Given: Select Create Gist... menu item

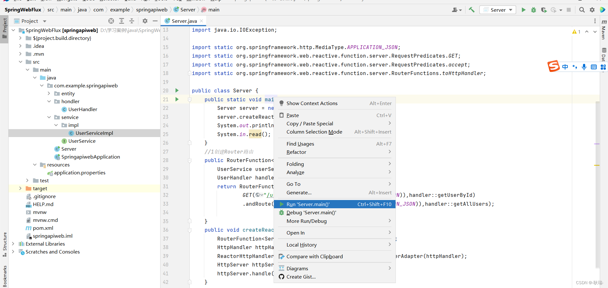Looking at the screenshot, I should [335, 277].
